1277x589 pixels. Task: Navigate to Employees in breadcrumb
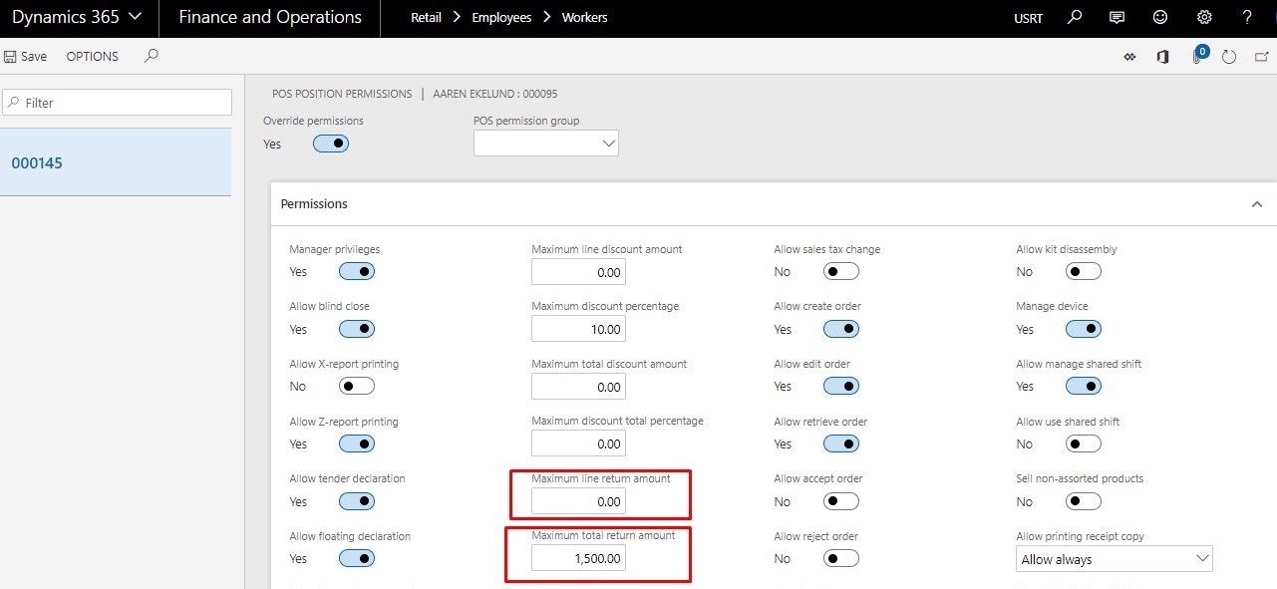[501, 17]
